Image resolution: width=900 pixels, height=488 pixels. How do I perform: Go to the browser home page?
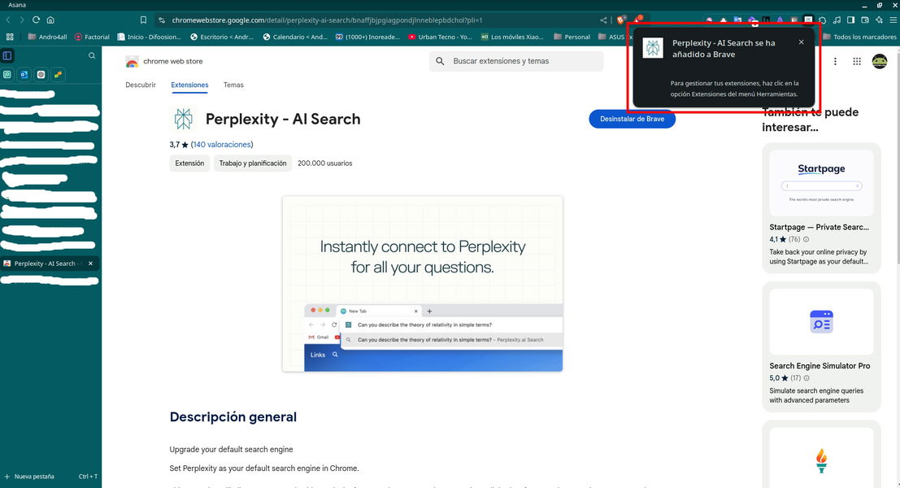[x=50, y=20]
